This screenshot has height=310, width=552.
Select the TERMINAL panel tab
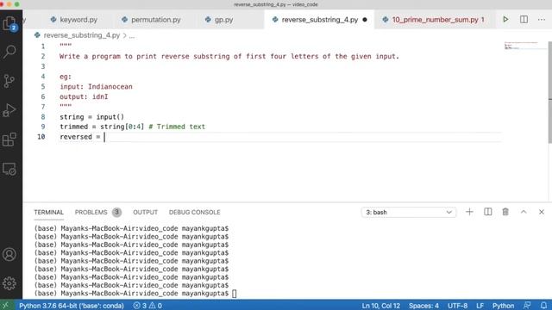pos(48,213)
